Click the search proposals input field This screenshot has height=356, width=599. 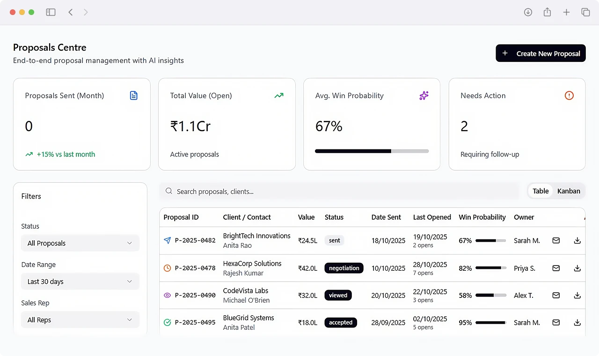tap(339, 191)
